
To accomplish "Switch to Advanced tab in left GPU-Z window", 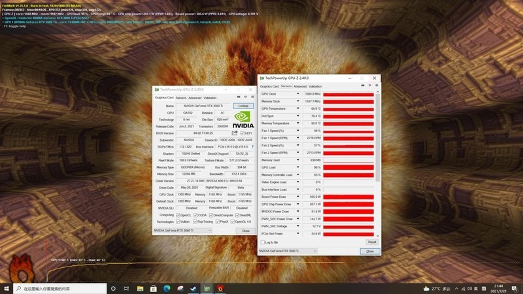I will coord(195,97).
